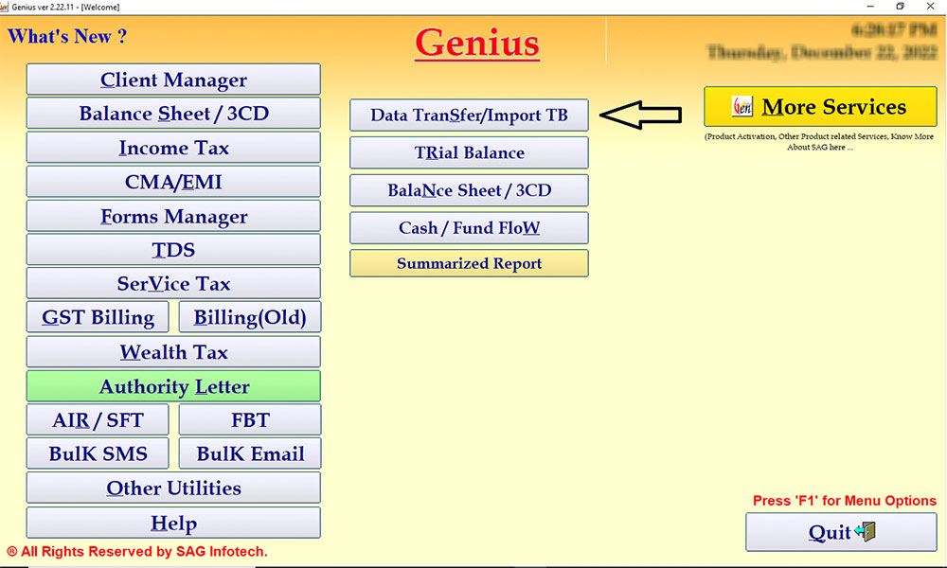Open Forms Manager

(172, 215)
